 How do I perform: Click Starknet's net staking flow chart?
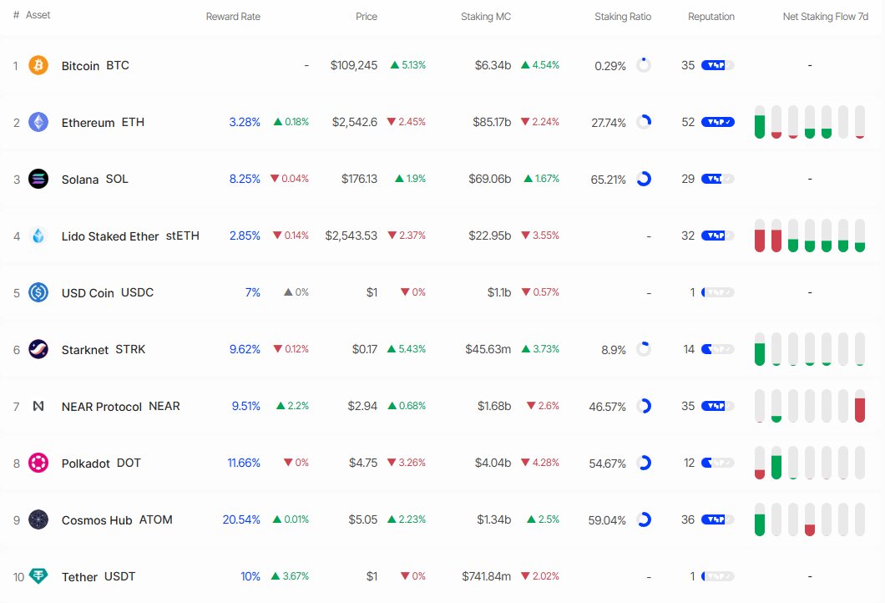click(x=809, y=349)
